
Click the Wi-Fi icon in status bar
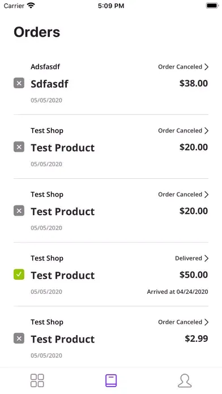click(x=31, y=6)
